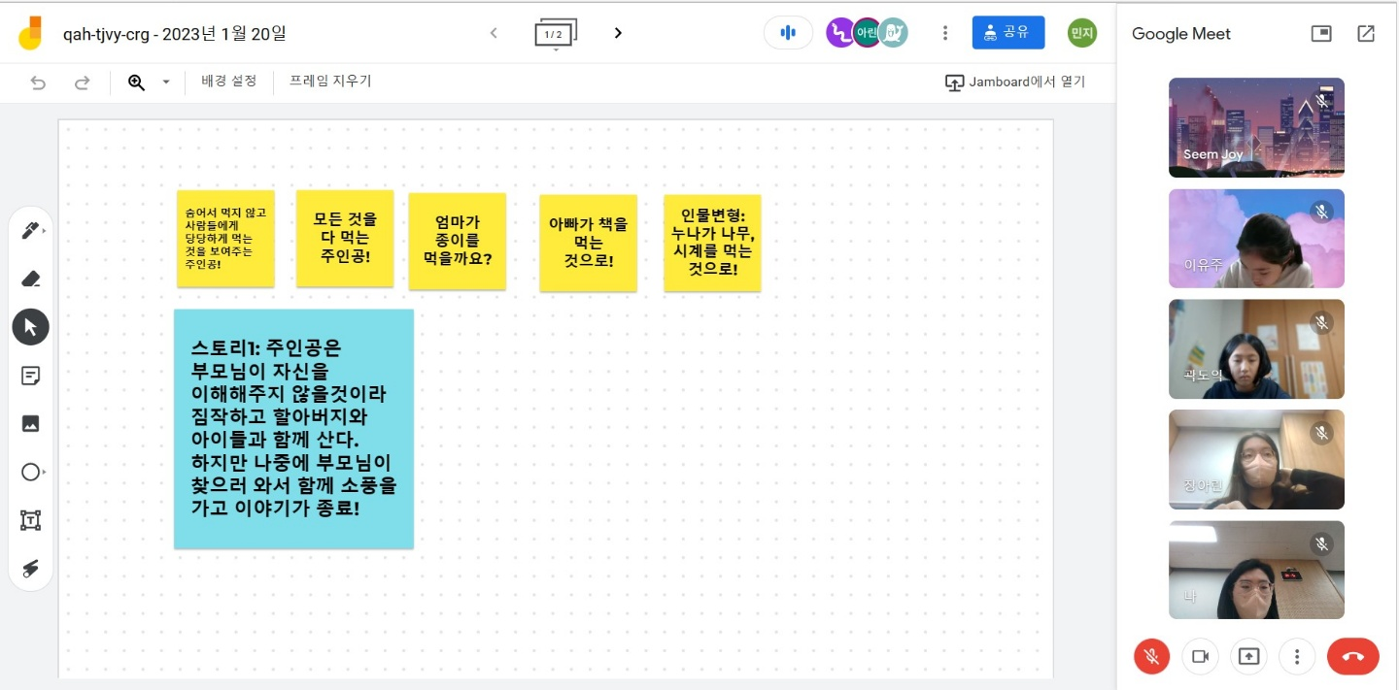Pick the Laser pointer tool
Screen dimensions: 1399x690
30,569
